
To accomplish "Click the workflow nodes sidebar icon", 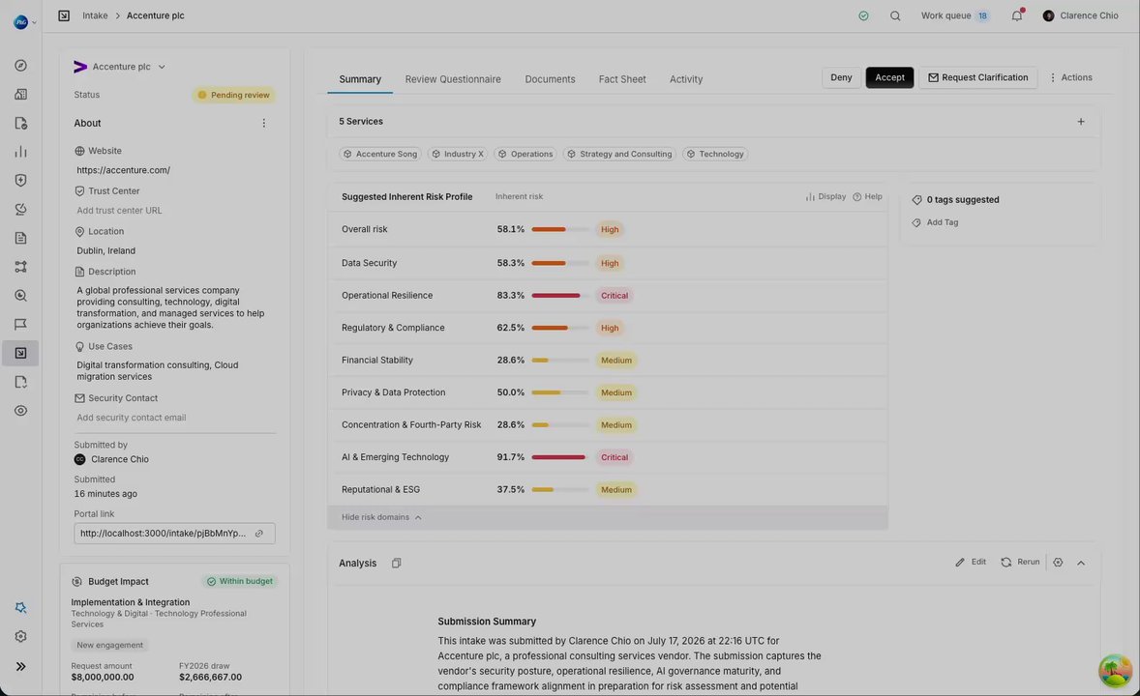I will tap(21, 267).
